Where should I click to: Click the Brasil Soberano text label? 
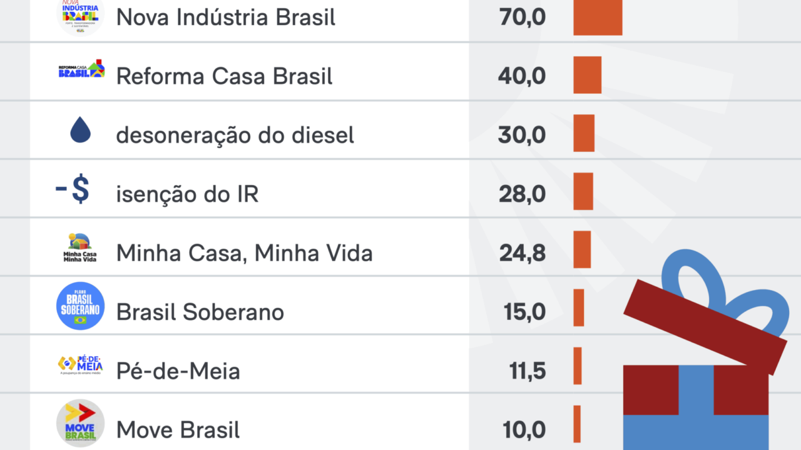[x=200, y=312]
